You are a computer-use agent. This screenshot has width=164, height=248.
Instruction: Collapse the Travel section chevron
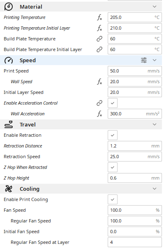[155, 124]
